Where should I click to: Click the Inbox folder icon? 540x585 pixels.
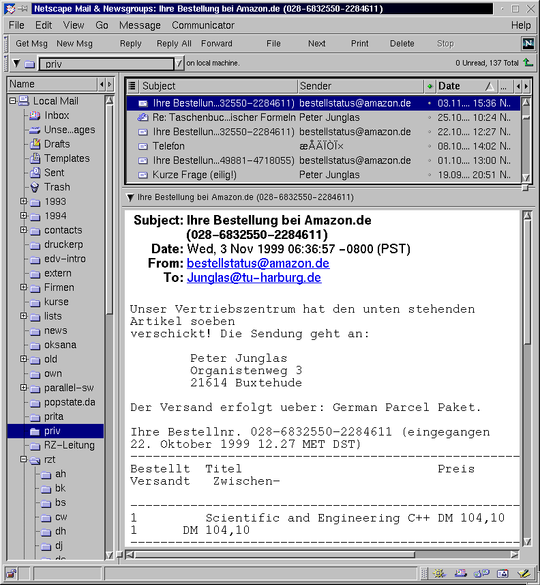click(x=35, y=115)
